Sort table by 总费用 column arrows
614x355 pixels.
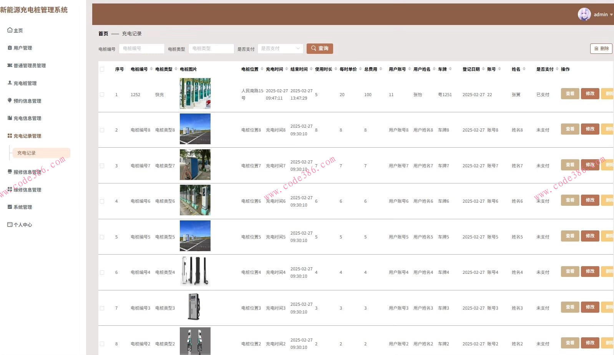[381, 69]
